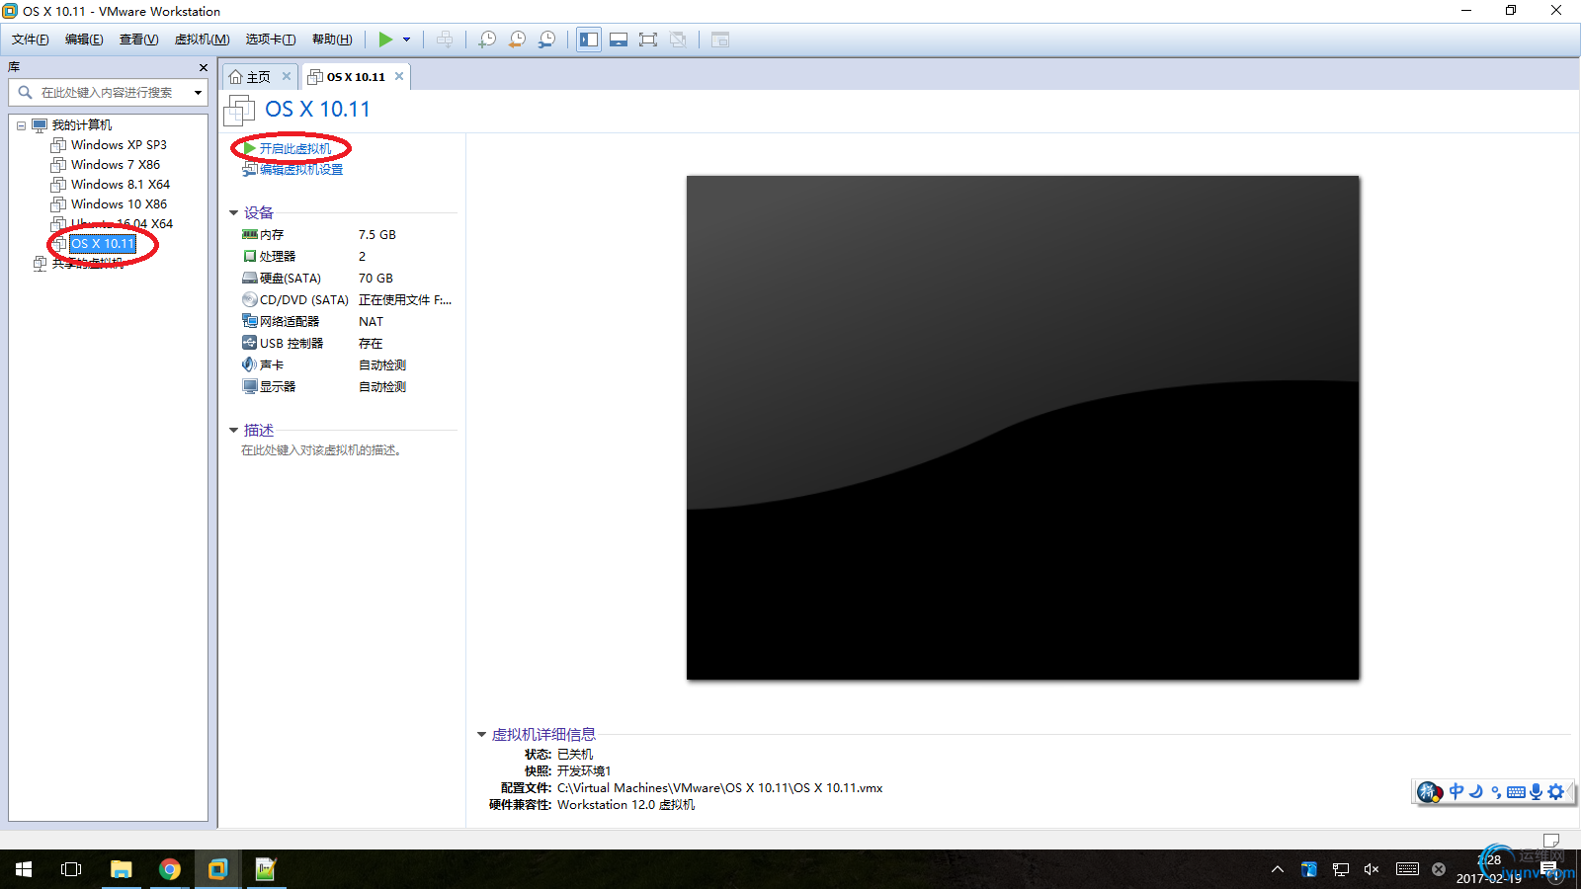Screen dimensions: 1581x889
Task: Click the USB 控制器 device row
Action: [x=348, y=344]
